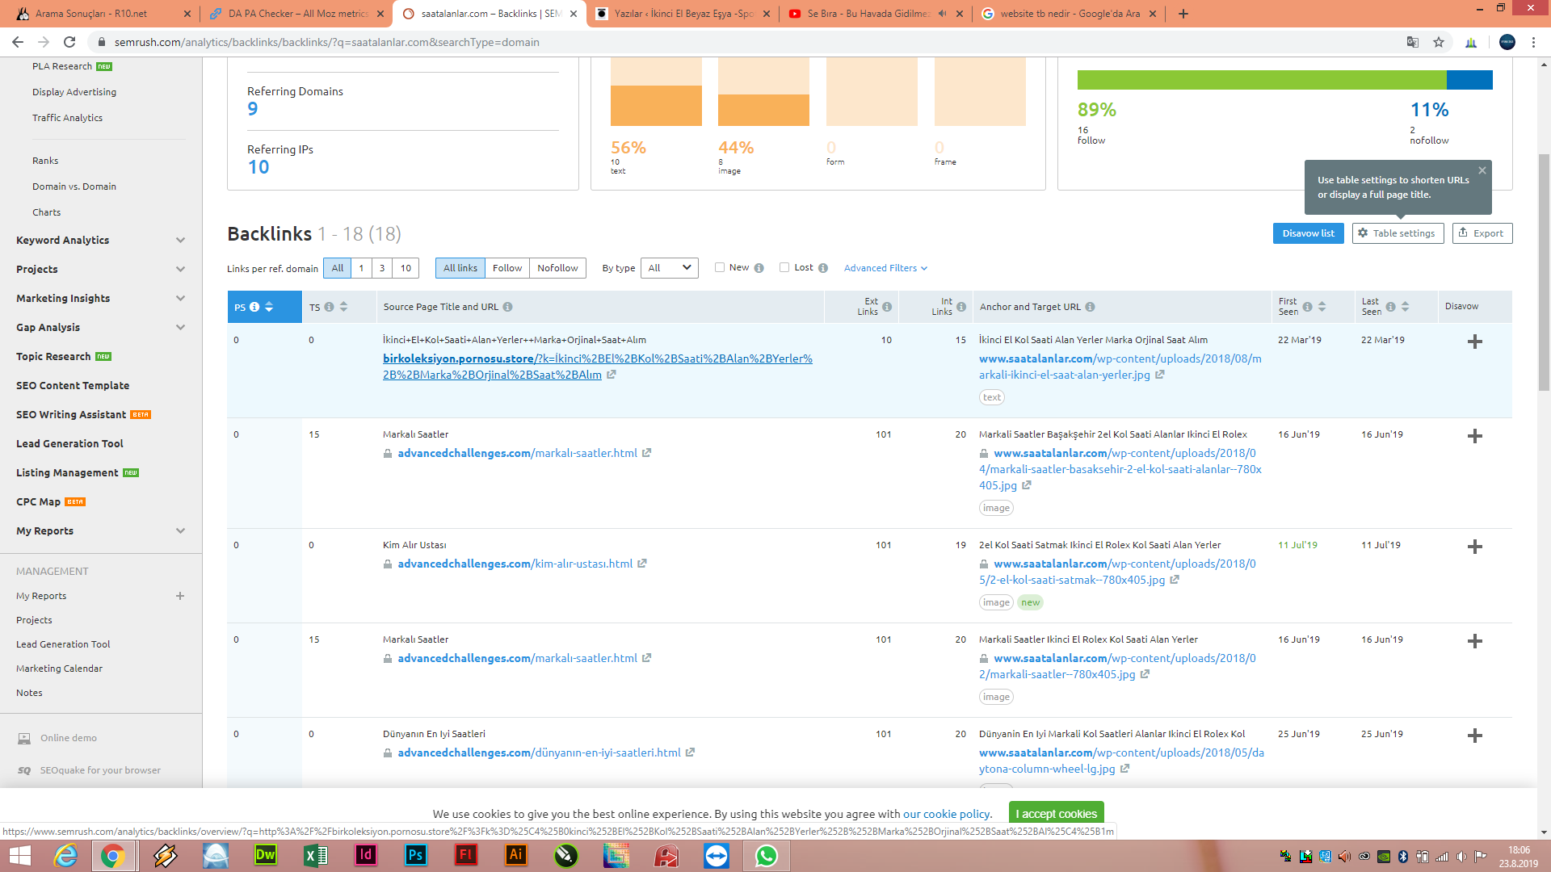
Task: Switch to the R10.net search results tab
Action: point(101,14)
